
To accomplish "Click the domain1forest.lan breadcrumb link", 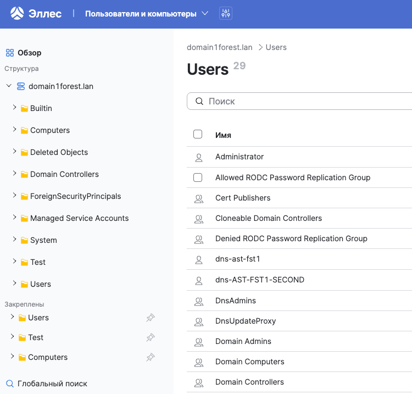I will tap(220, 47).
